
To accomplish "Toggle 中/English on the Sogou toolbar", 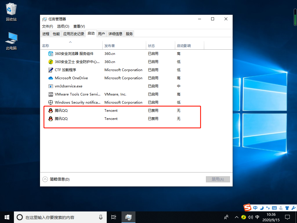I will pyautogui.click(x=255, y=208).
